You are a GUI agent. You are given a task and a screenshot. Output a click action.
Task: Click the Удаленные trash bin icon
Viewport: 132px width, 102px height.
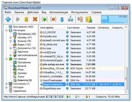[11, 91]
